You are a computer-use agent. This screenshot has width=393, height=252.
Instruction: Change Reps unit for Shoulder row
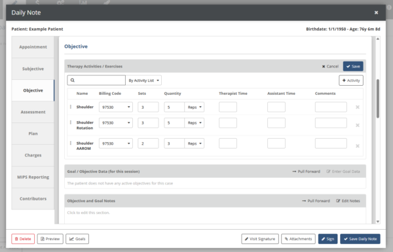tap(195, 107)
